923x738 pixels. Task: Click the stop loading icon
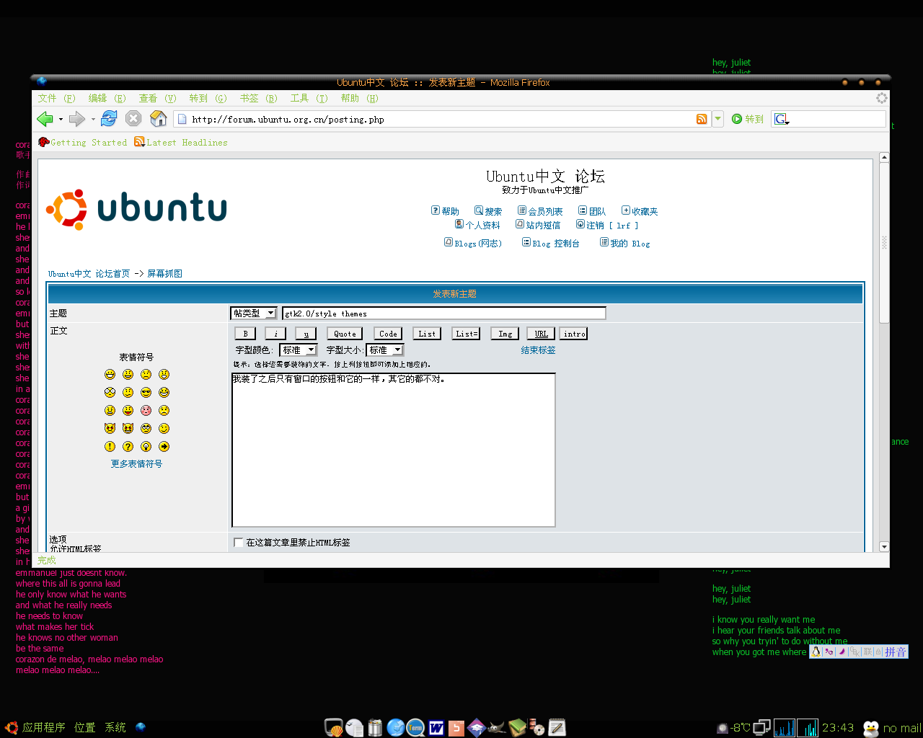pyautogui.click(x=133, y=118)
